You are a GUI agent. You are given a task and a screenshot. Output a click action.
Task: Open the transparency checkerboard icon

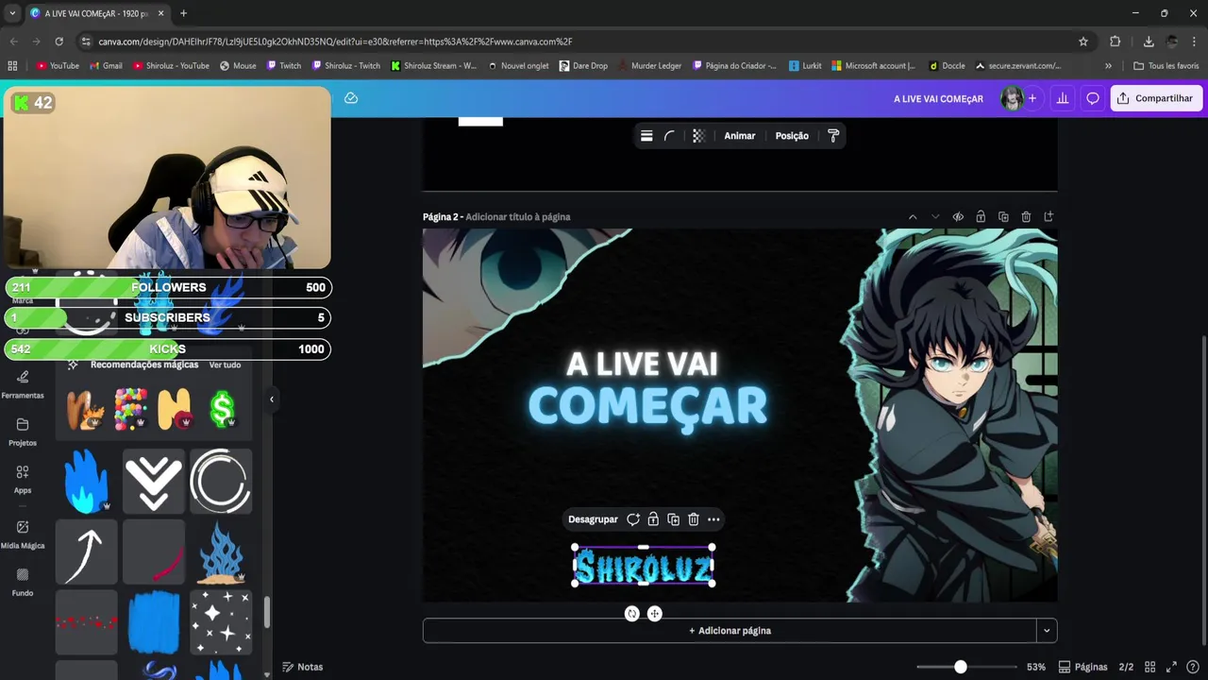coord(698,136)
